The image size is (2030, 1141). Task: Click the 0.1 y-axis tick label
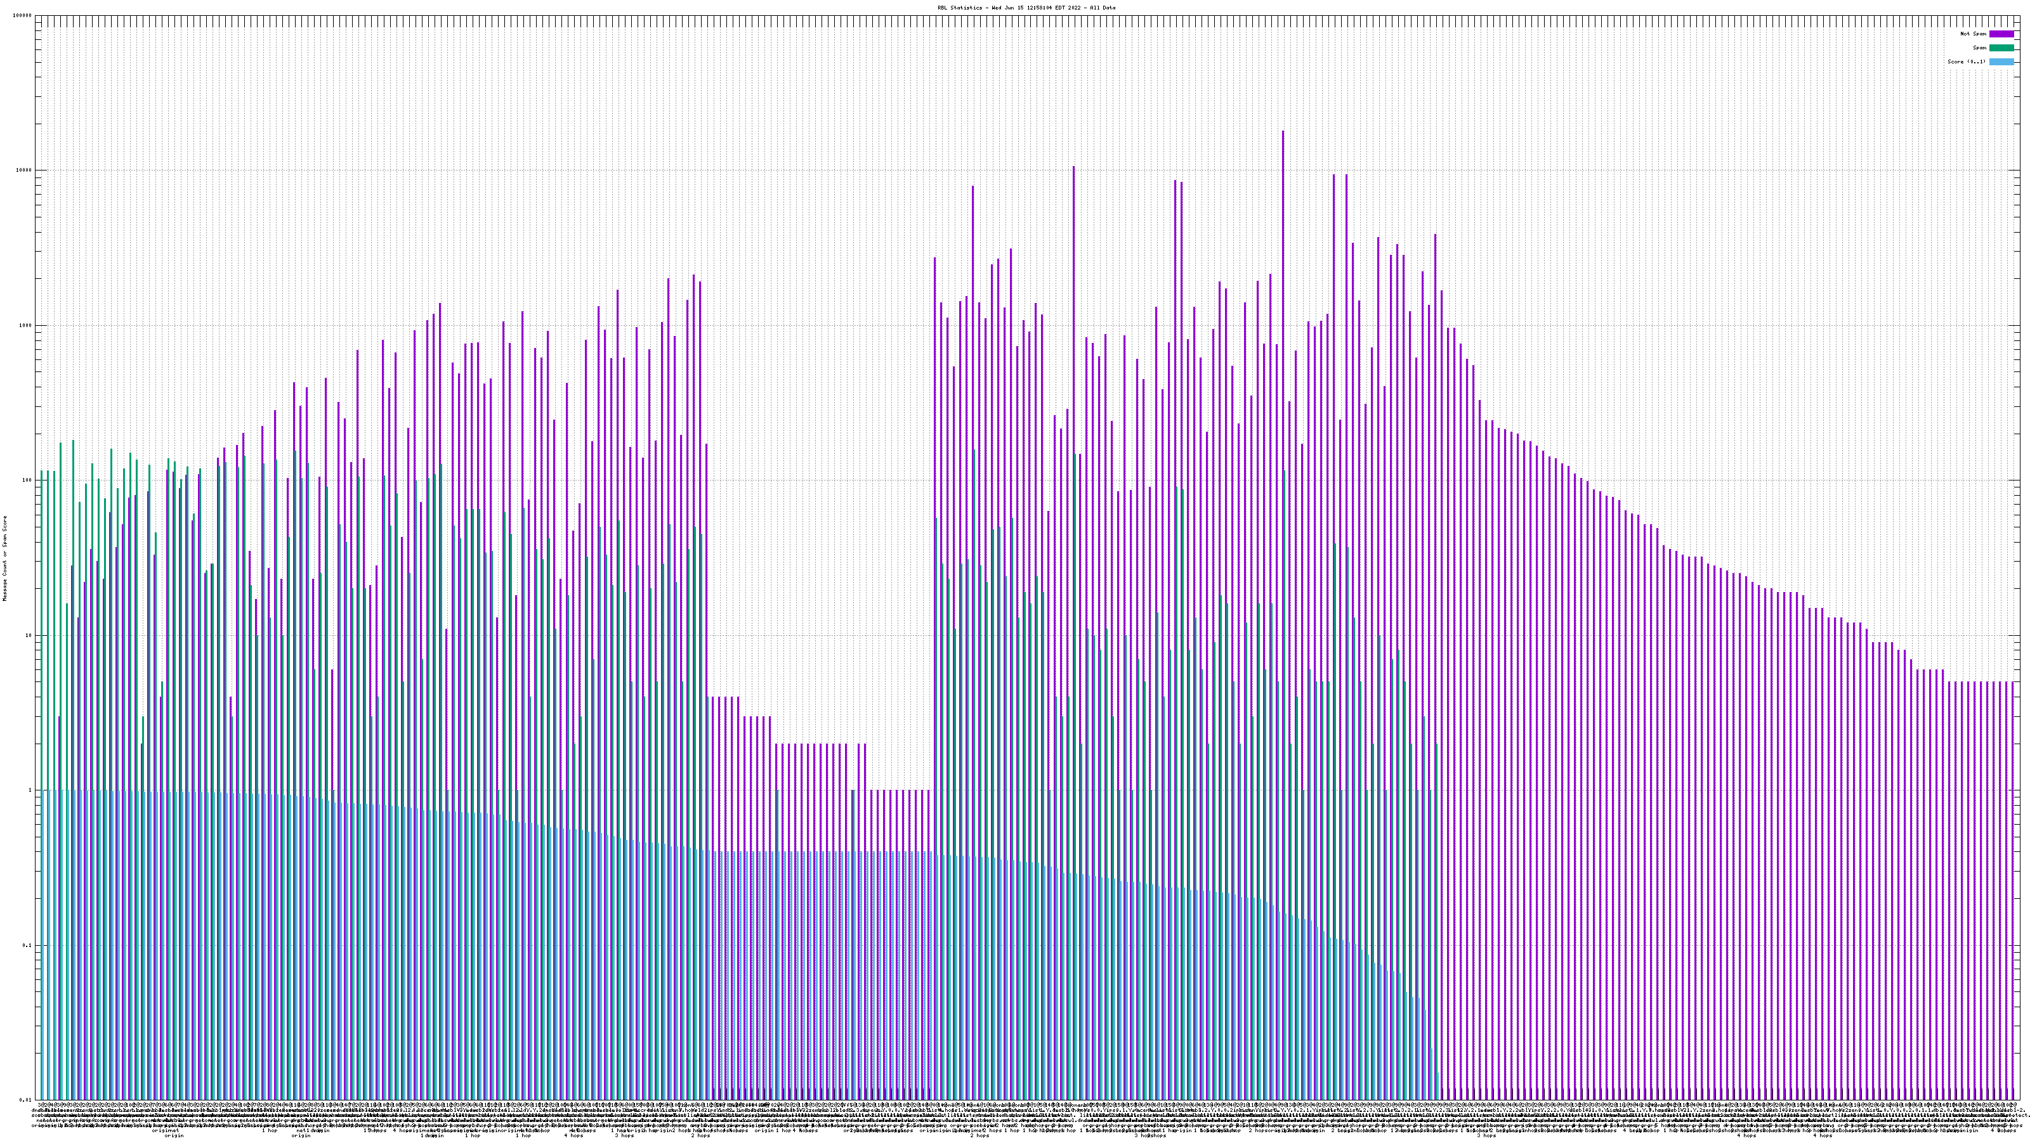(x=27, y=946)
